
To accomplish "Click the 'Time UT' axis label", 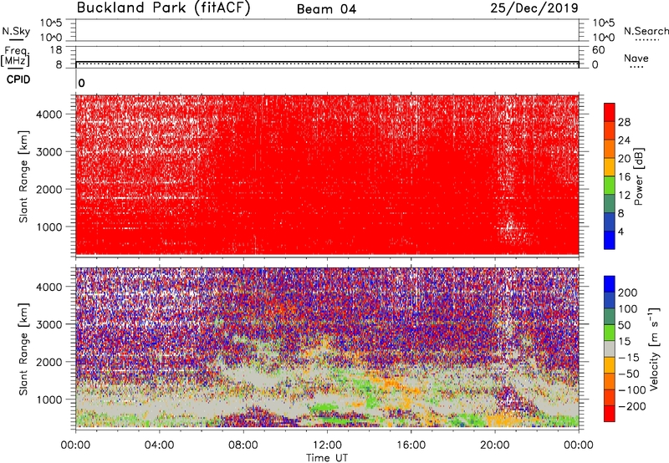I will (327, 458).
